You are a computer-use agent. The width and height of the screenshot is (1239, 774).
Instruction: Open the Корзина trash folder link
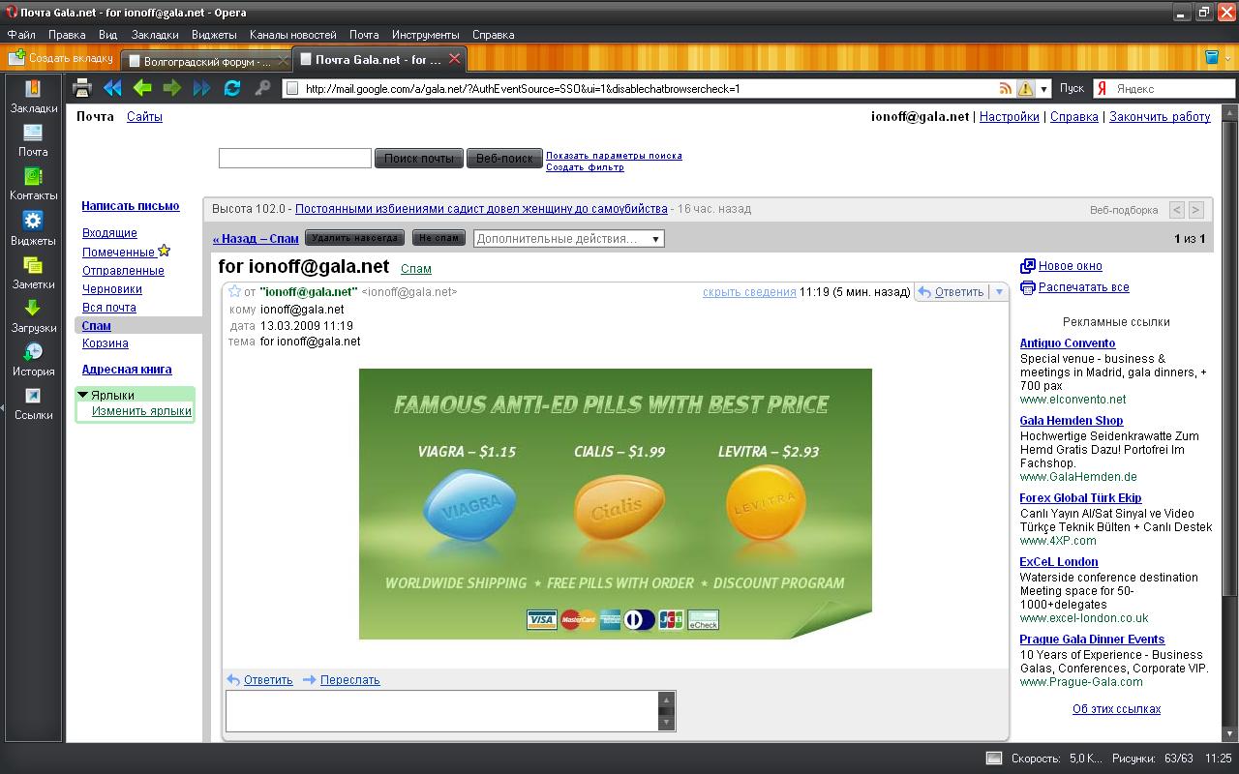(106, 343)
